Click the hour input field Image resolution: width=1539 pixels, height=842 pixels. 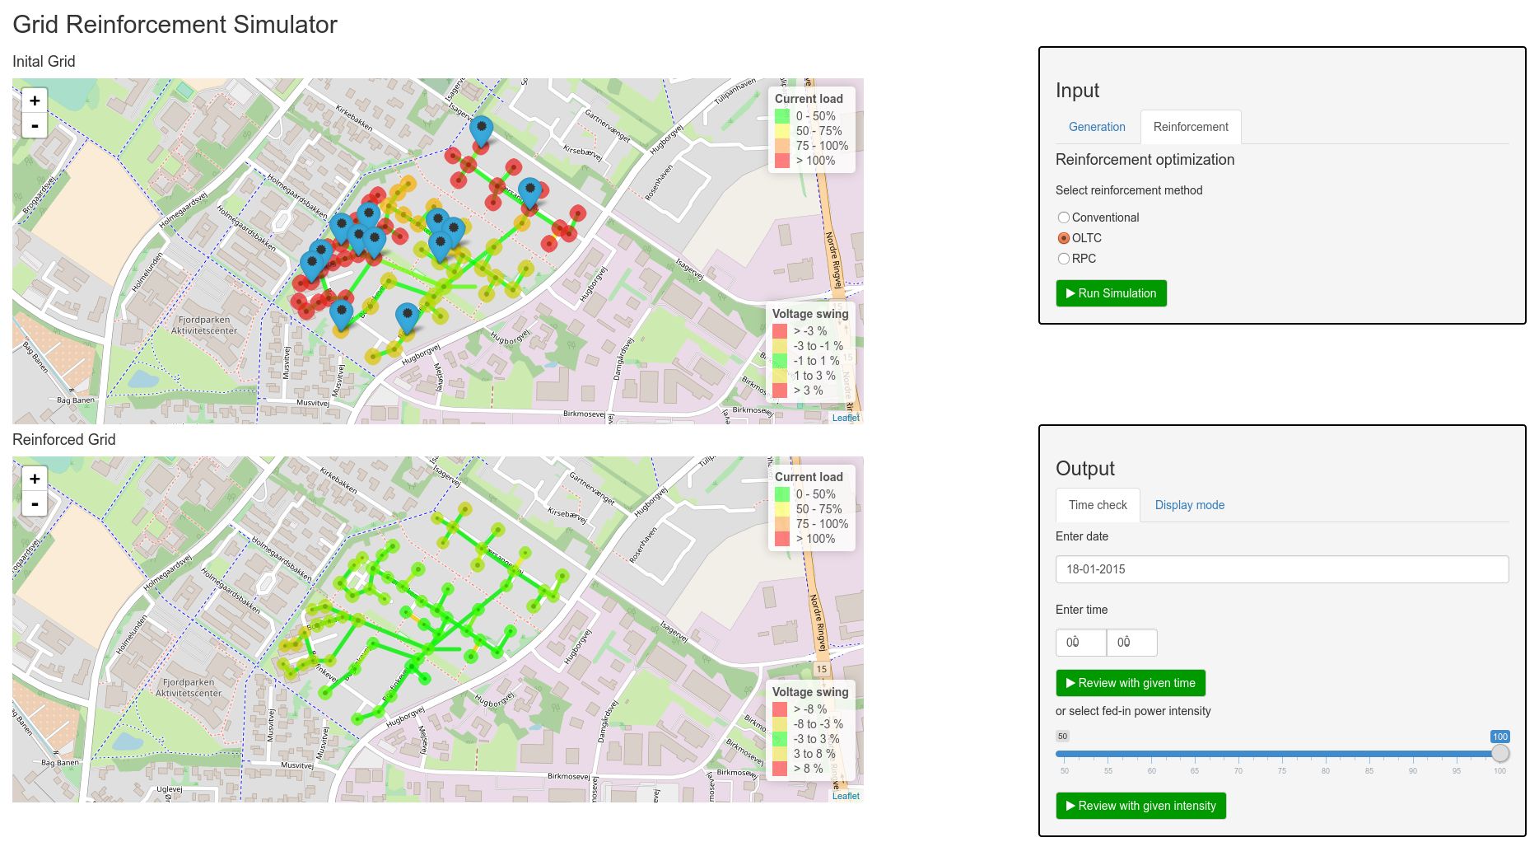pyautogui.click(x=1080, y=643)
